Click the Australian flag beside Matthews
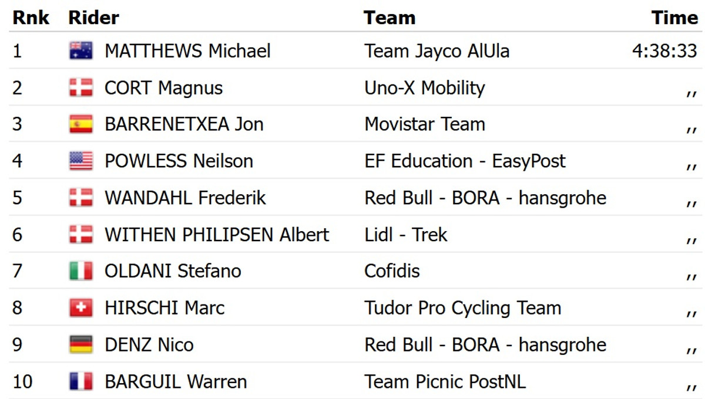Screen dimensions: 705x399 click(81, 51)
